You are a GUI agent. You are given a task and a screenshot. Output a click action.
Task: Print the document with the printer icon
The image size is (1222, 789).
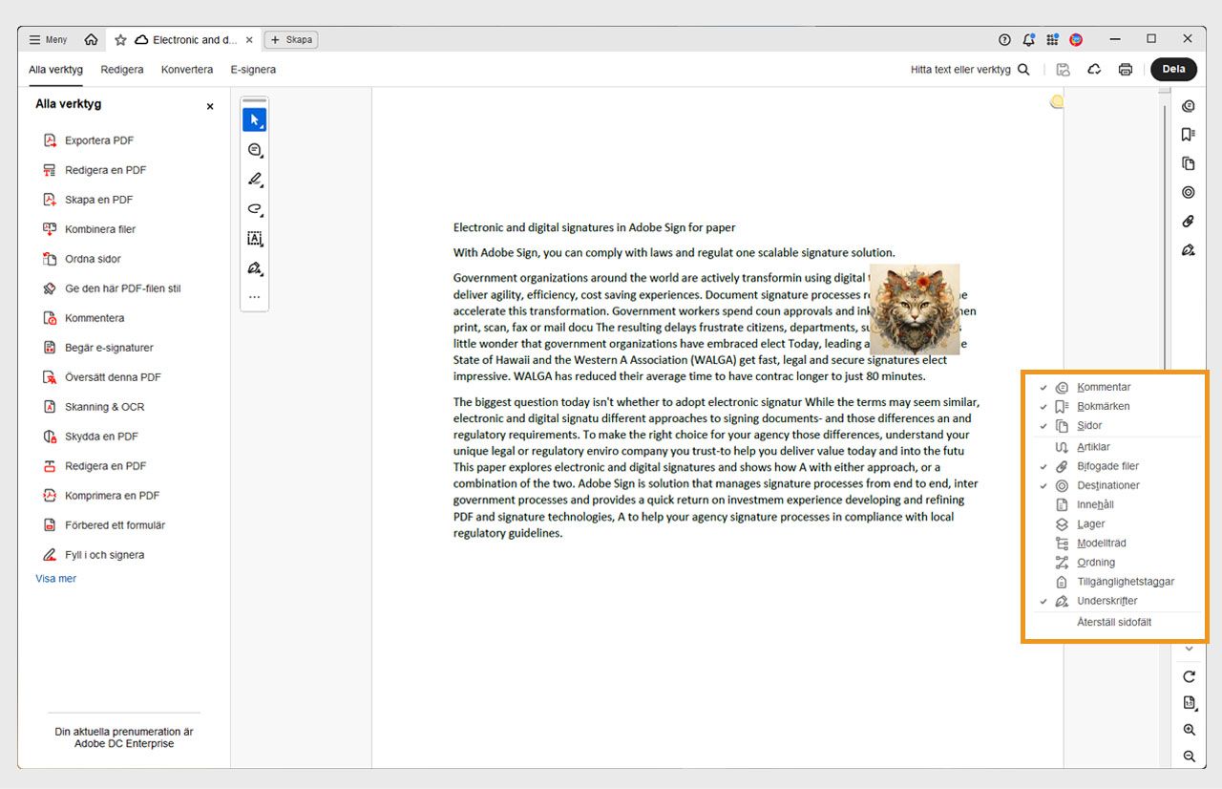pyautogui.click(x=1126, y=70)
